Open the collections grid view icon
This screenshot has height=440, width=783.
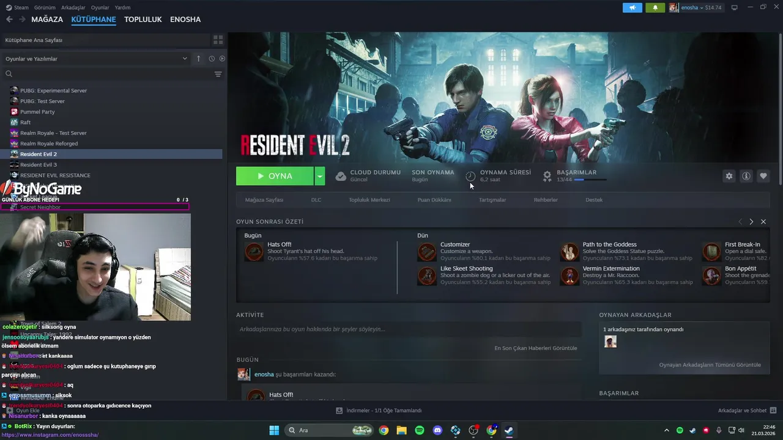(x=218, y=40)
